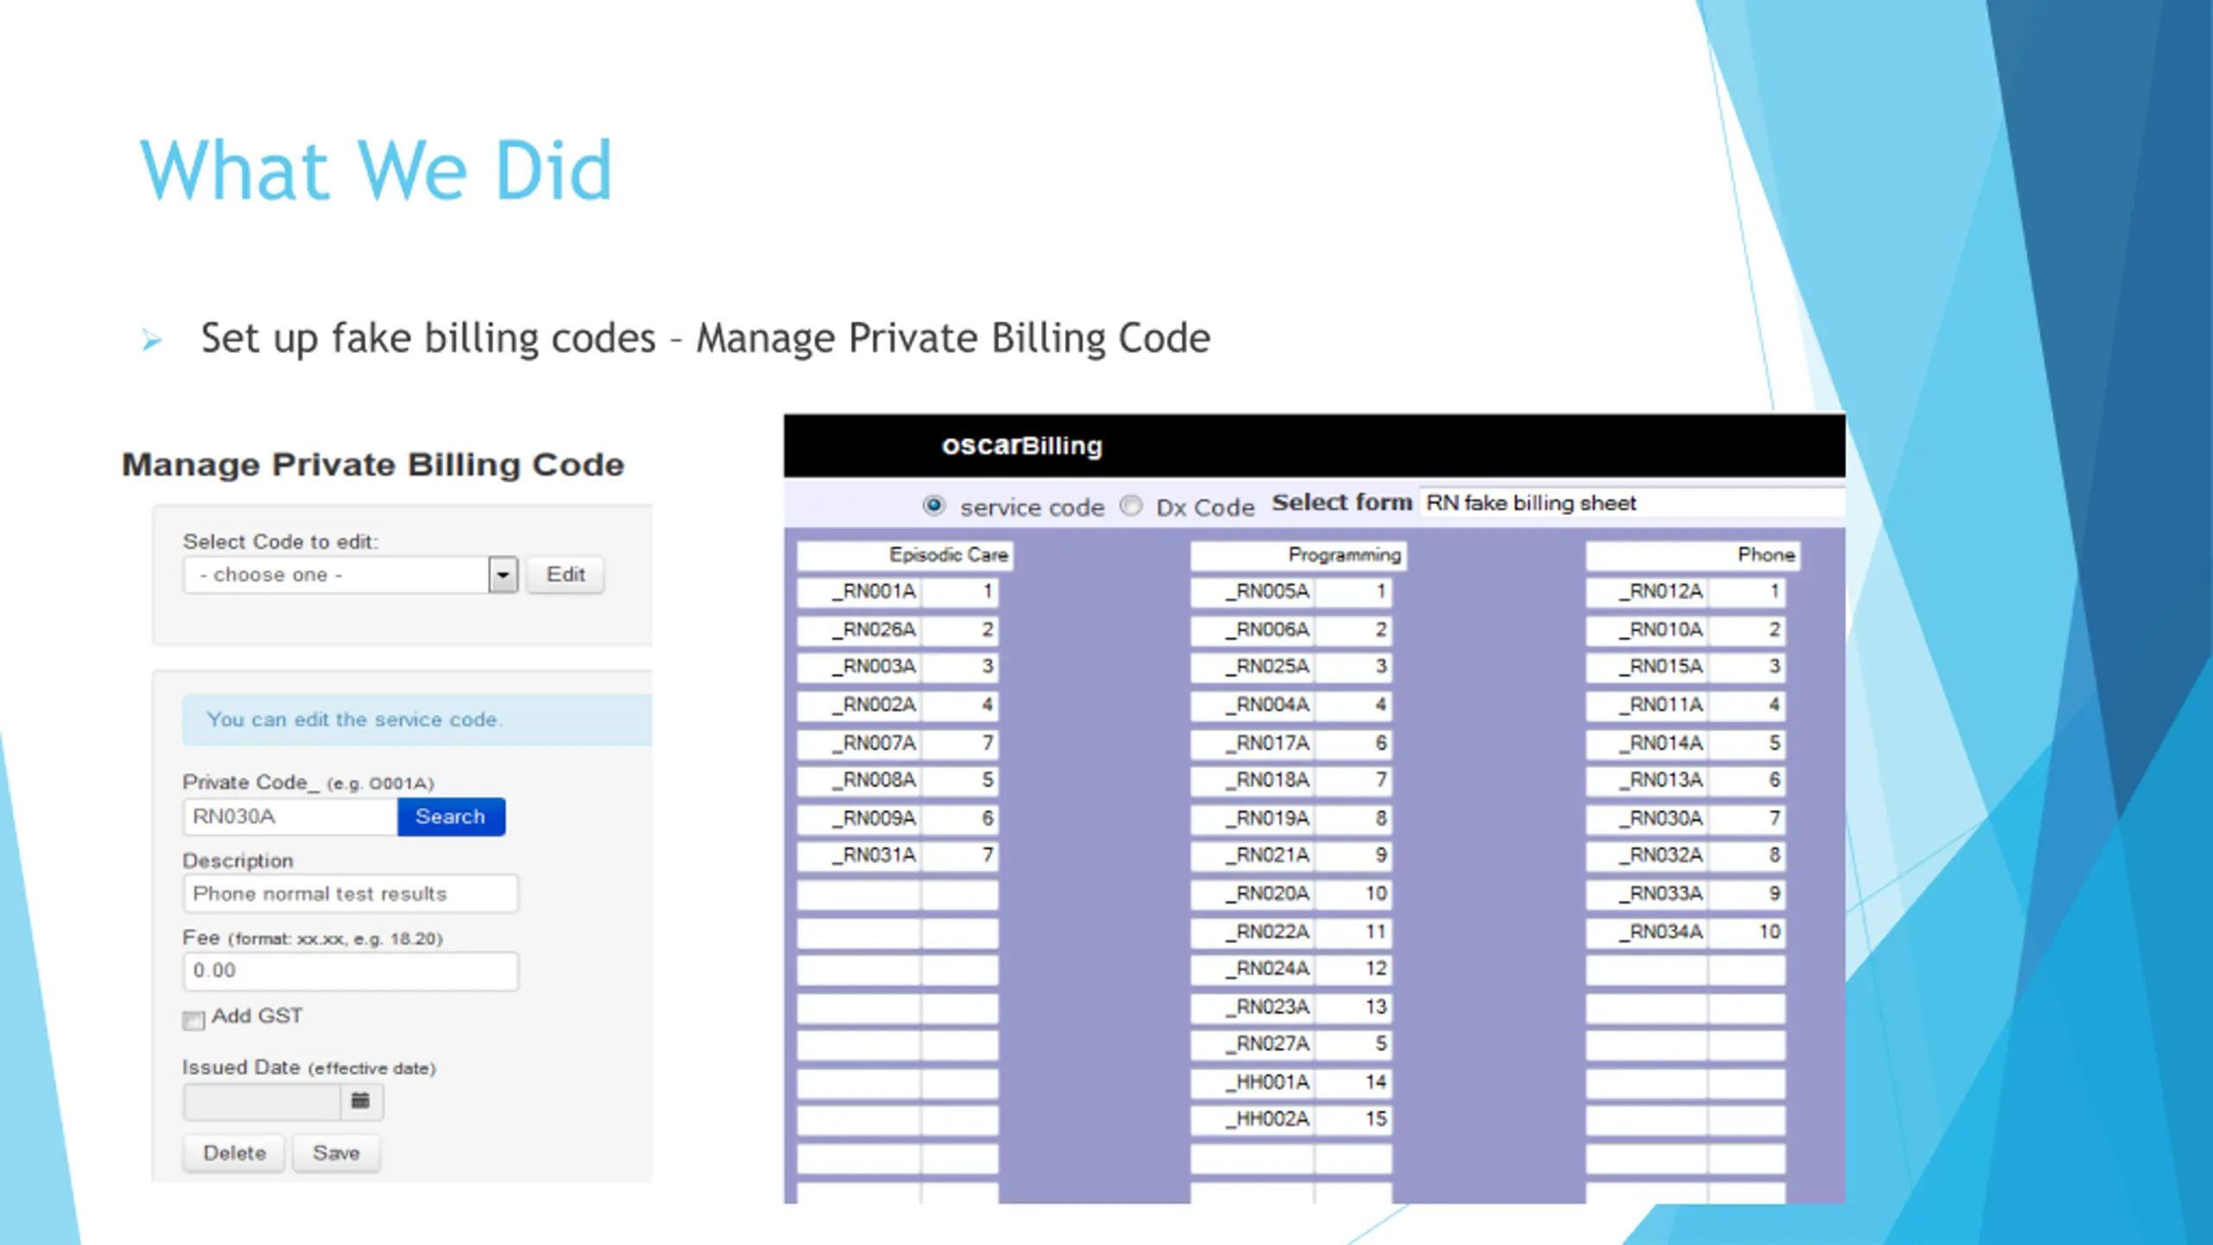This screenshot has height=1245, width=2213.
Task: Click the slide bullet arrow icon
Action: coord(152,340)
